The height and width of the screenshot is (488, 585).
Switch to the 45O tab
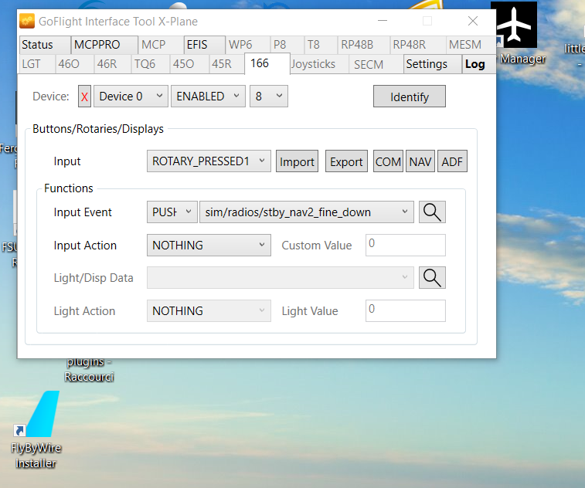coord(189,64)
